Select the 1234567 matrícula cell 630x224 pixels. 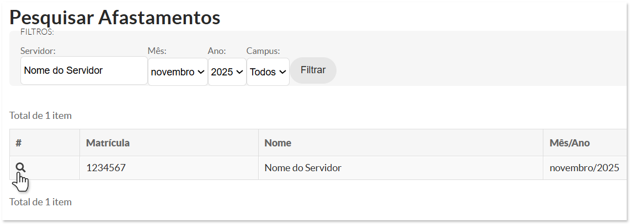(106, 168)
